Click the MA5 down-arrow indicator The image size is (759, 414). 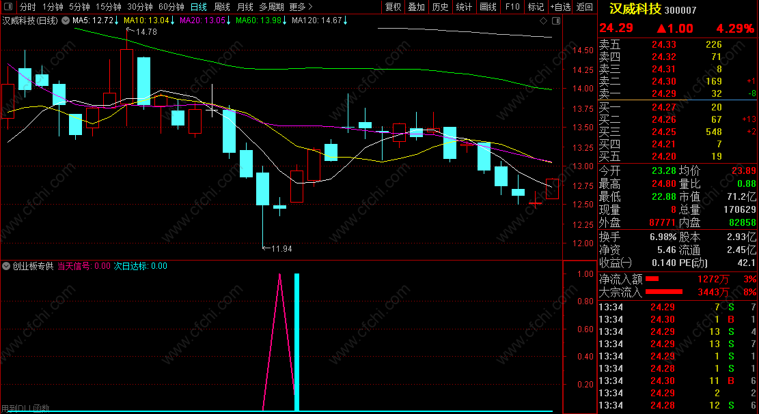pyautogui.click(x=116, y=20)
